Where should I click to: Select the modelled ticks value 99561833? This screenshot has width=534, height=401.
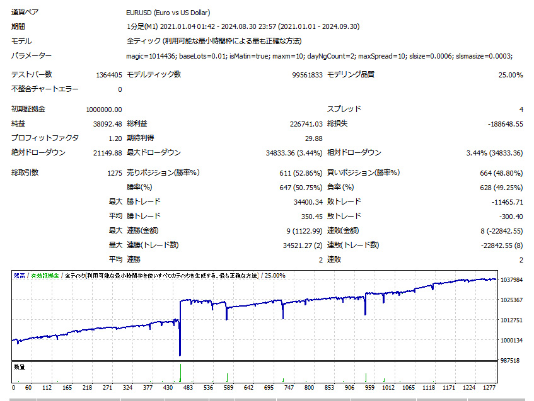(x=307, y=75)
